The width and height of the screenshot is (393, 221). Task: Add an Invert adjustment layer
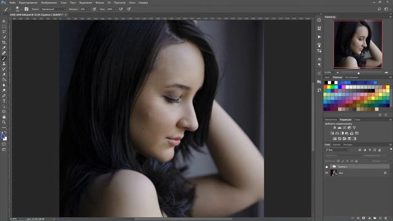pyautogui.click(x=335, y=139)
